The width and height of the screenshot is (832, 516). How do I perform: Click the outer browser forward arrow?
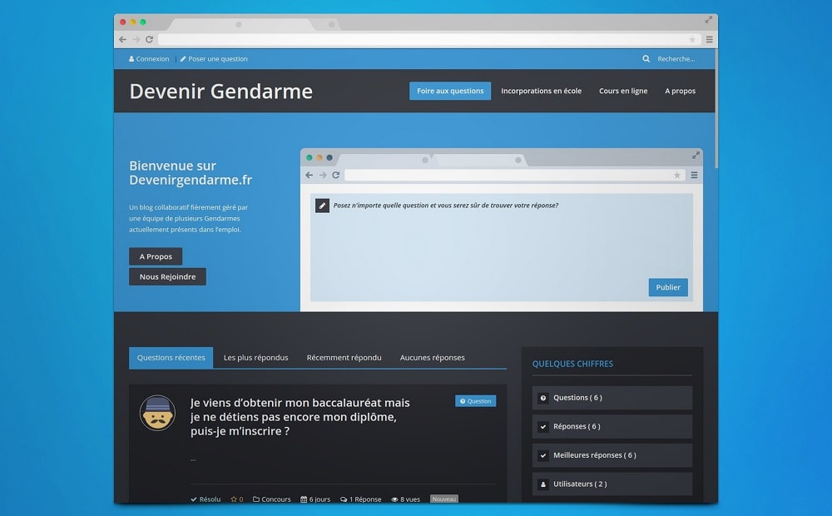(136, 39)
